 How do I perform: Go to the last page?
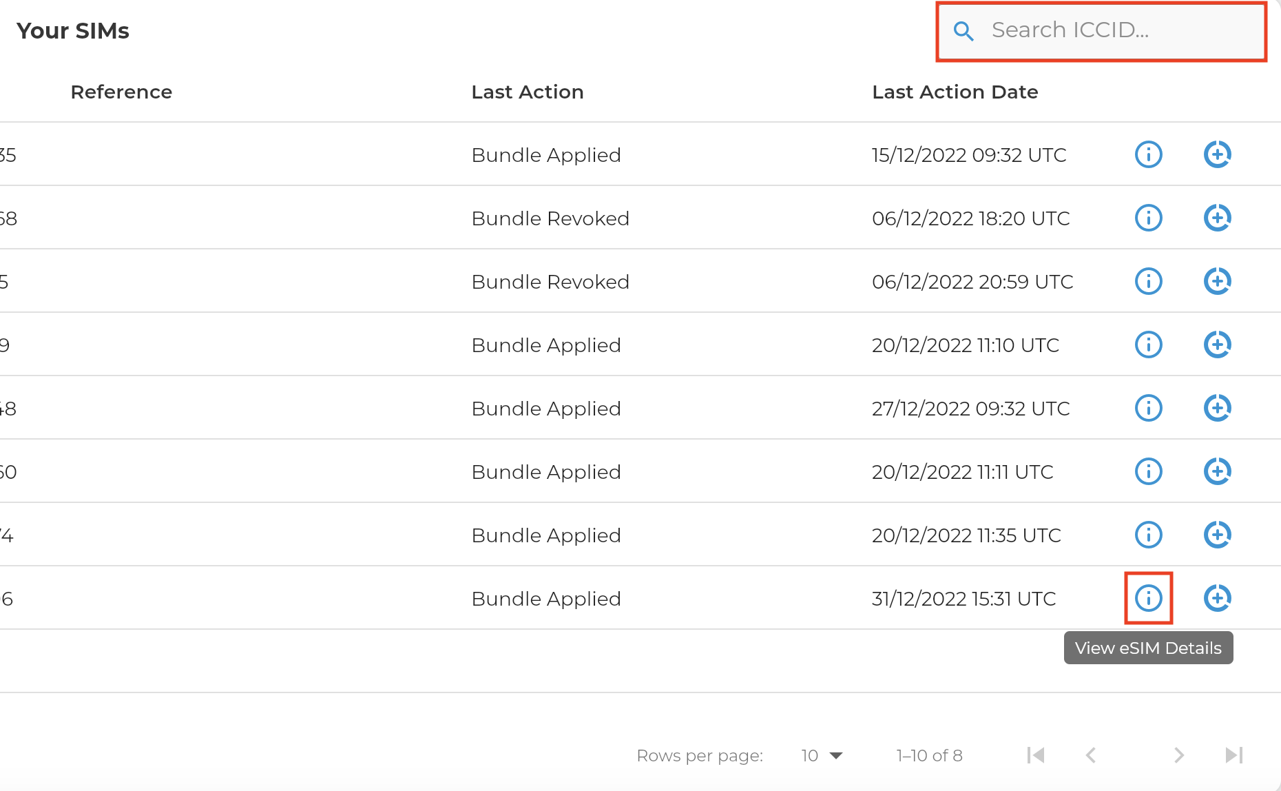point(1234,756)
